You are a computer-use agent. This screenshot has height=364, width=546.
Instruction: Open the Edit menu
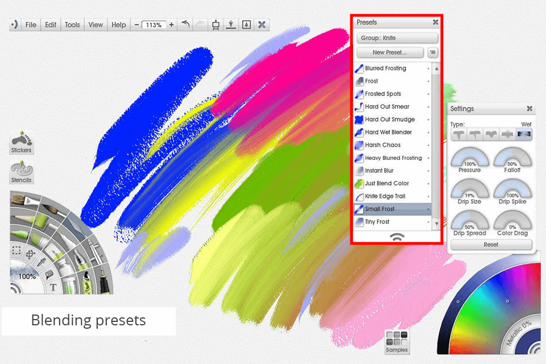[51, 24]
